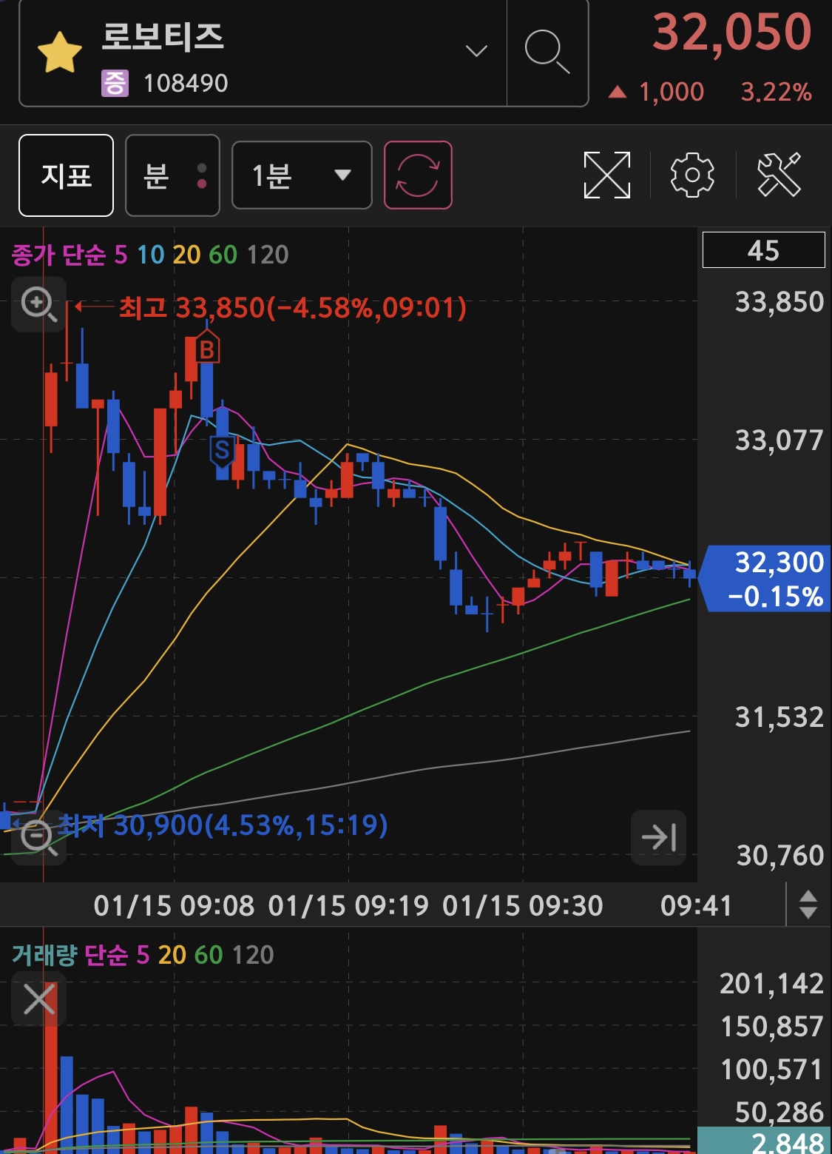Select the 분 chart period button
832x1154 pixels.
click(172, 175)
